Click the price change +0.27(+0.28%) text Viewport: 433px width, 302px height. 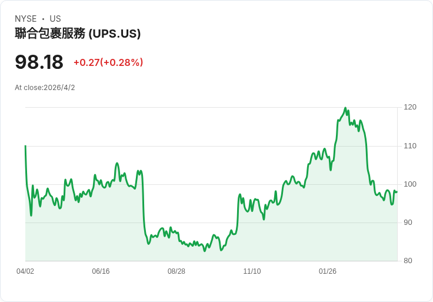pyautogui.click(x=108, y=62)
